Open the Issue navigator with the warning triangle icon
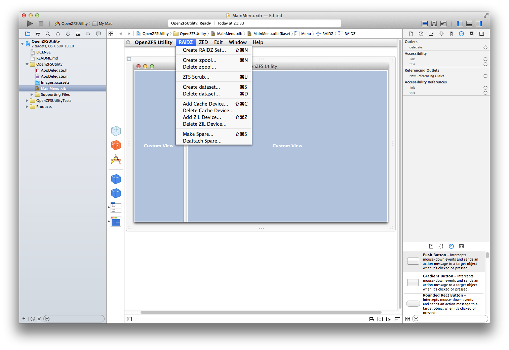This screenshot has height=350, width=509. tap(58, 34)
